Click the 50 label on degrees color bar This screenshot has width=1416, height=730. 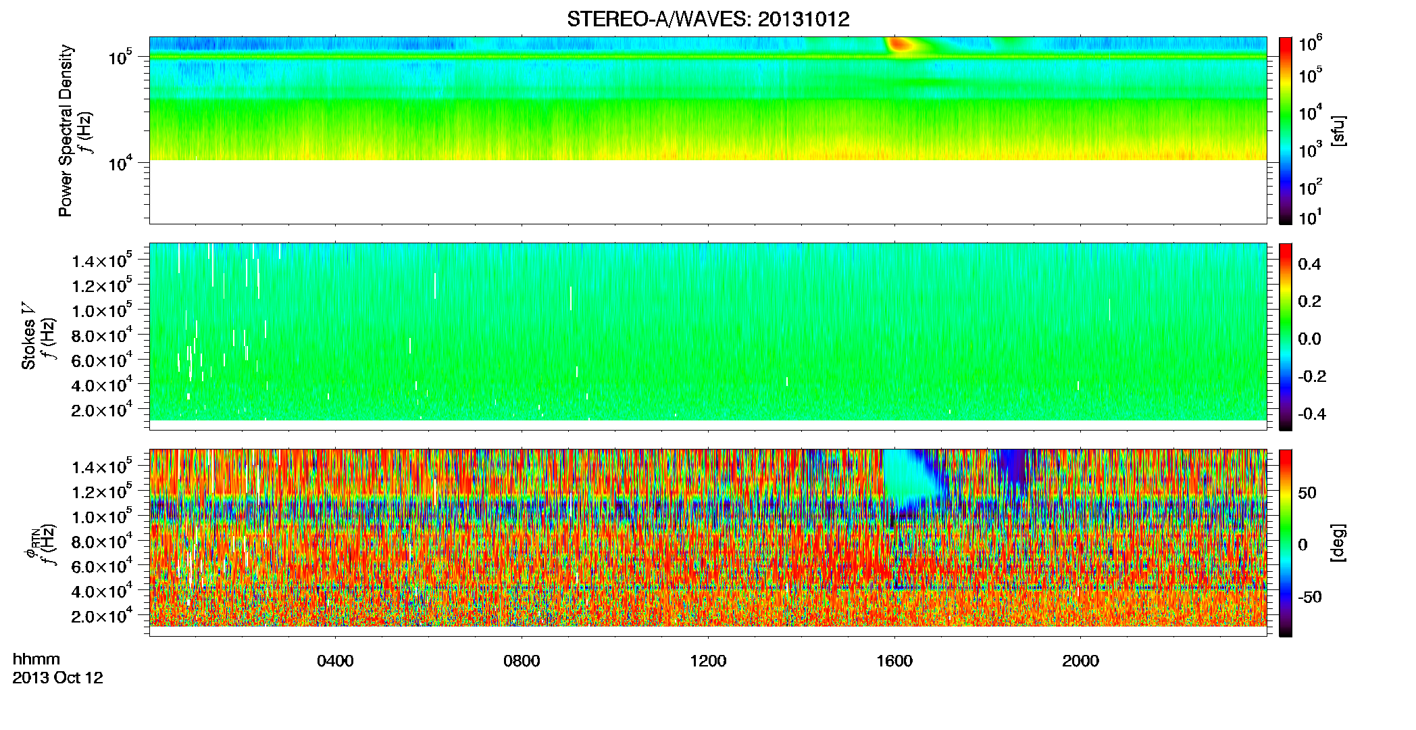pyautogui.click(x=1307, y=493)
